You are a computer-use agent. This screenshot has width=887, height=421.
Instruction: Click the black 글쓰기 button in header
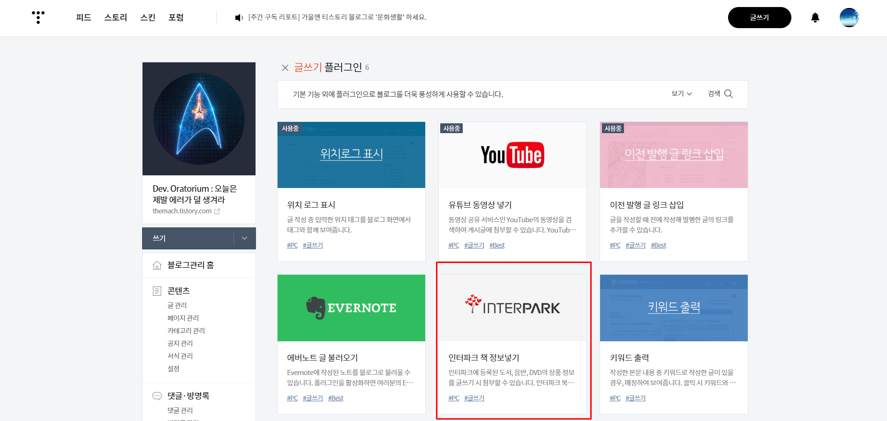point(759,17)
